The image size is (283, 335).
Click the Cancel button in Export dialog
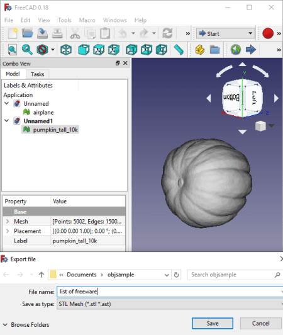click(x=260, y=323)
